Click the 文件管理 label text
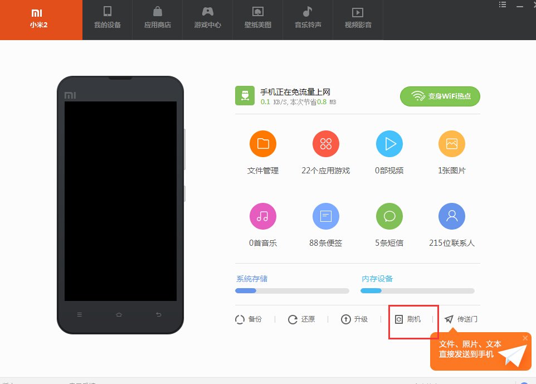 tap(263, 171)
